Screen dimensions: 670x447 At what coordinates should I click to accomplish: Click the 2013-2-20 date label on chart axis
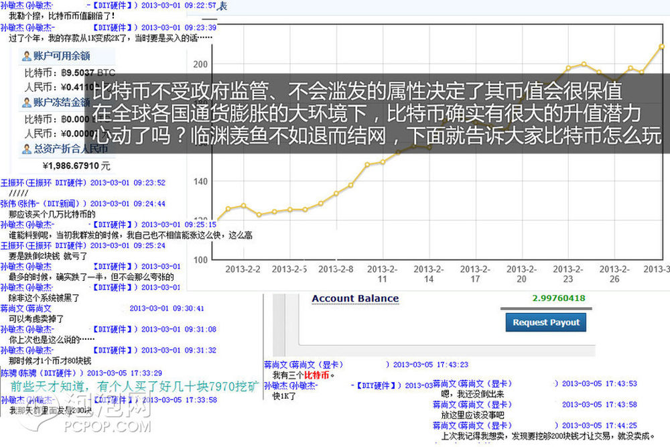point(521,274)
